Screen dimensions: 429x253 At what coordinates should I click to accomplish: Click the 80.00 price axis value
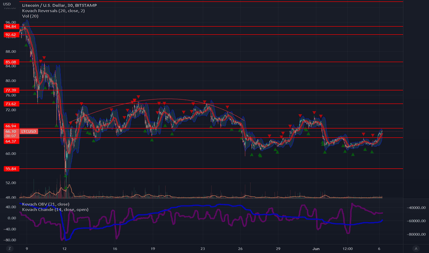(11, 80)
